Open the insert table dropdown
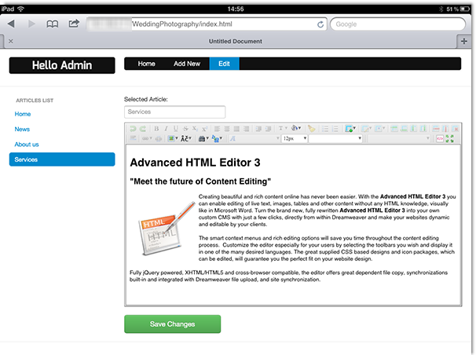Viewport: 476px width, 355px height. click(350, 128)
